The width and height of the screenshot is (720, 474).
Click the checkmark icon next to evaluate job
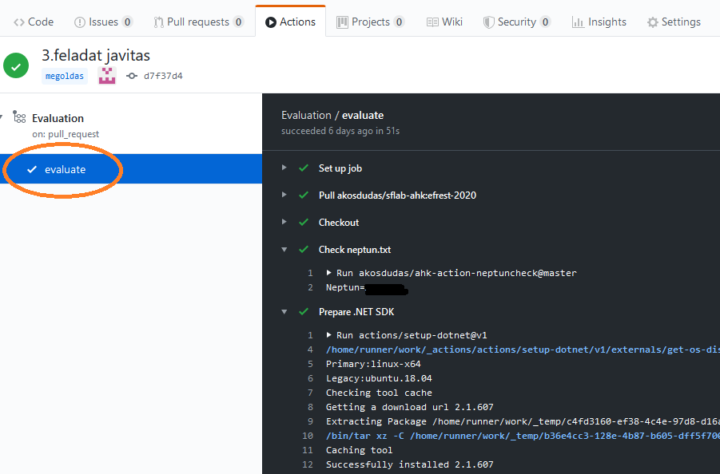33,169
